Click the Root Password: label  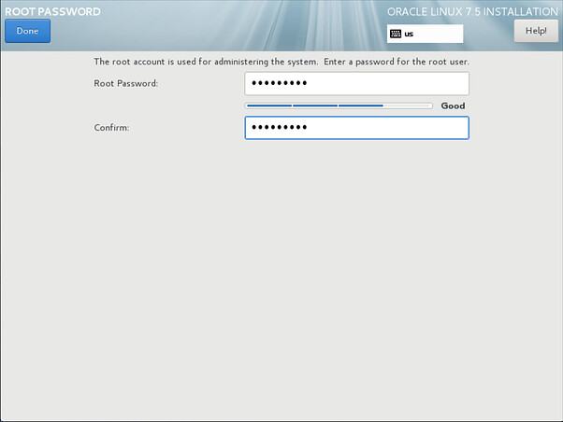pyautogui.click(x=126, y=83)
